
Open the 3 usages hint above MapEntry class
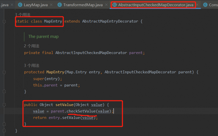(23, 15)
